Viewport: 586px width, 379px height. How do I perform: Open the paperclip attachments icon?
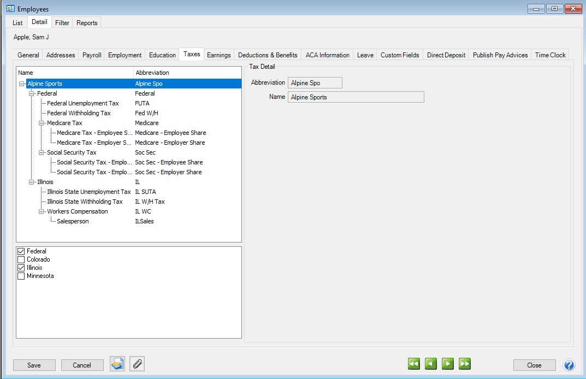[137, 364]
